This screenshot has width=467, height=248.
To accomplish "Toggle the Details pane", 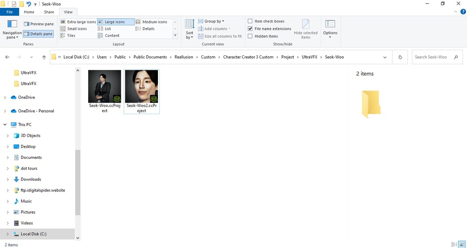I will (38, 34).
